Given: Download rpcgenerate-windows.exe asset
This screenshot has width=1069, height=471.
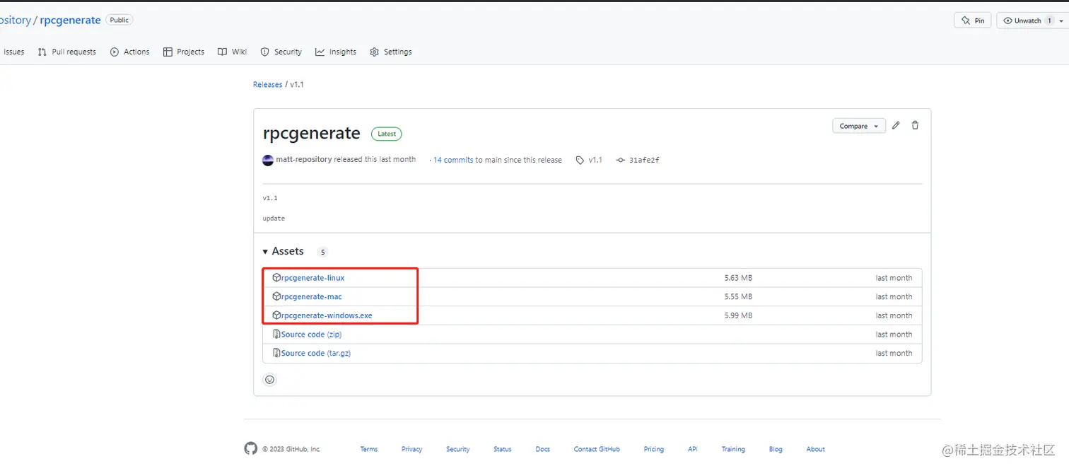Looking at the screenshot, I should click(x=327, y=315).
